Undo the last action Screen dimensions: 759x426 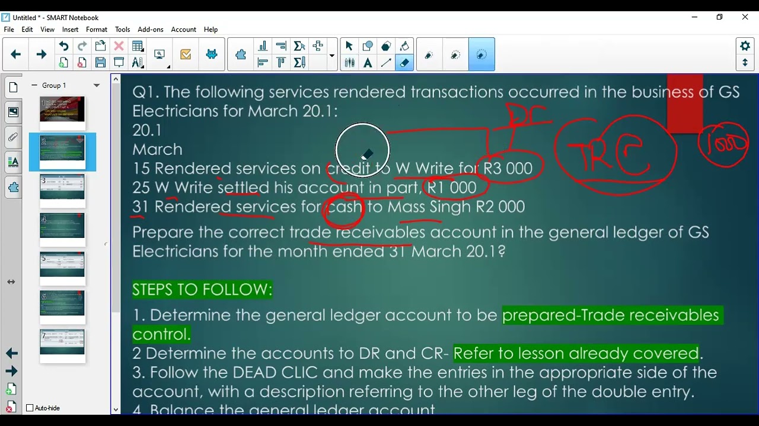tap(63, 46)
